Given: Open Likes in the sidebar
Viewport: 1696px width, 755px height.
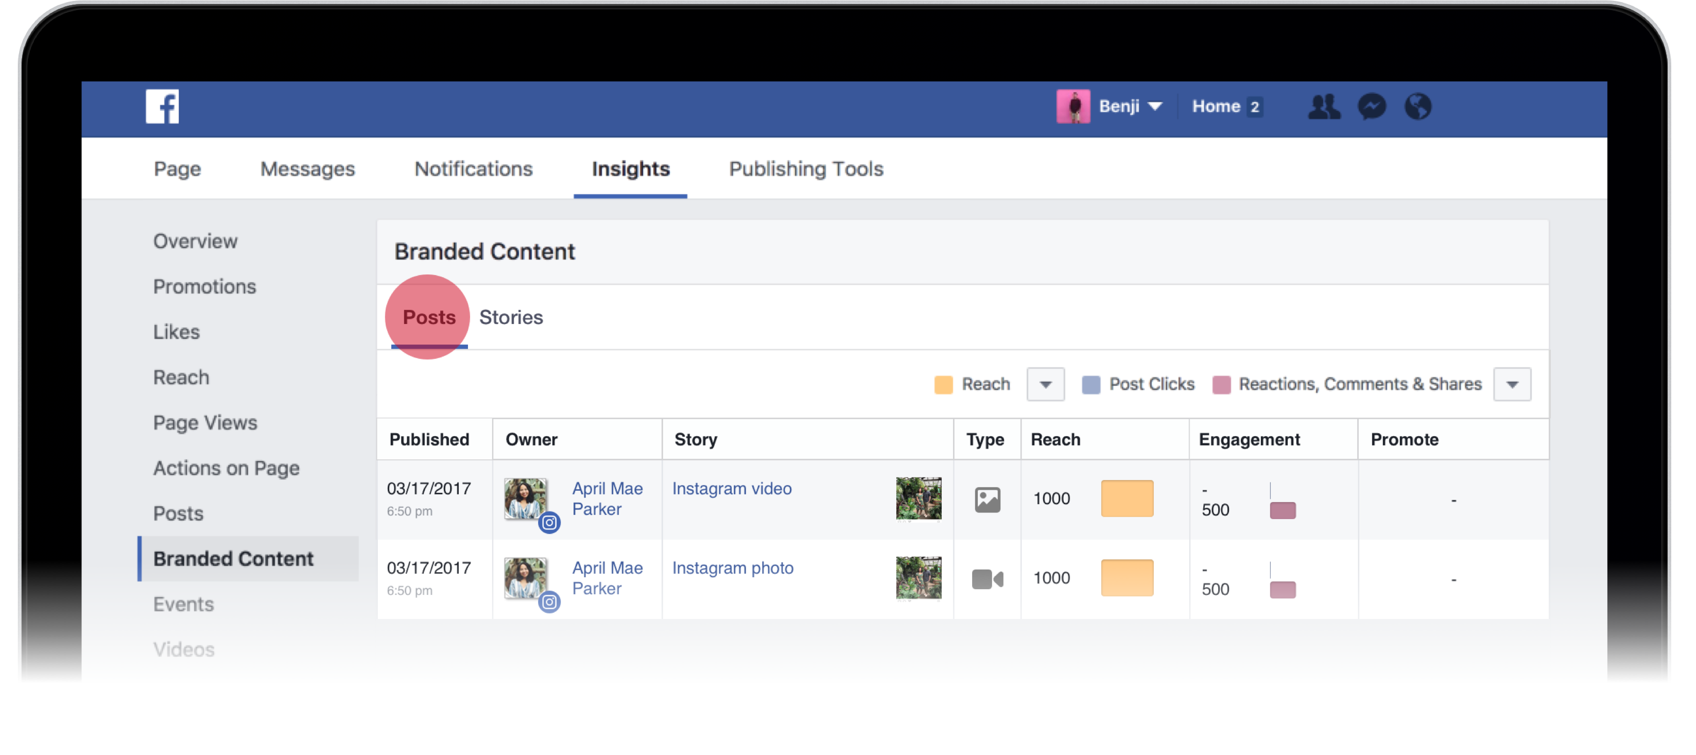Looking at the screenshot, I should (x=176, y=332).
